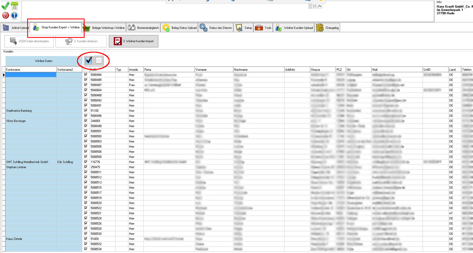This screenshot has width=473, height=253.
Task: Click the 2. Kunden einlesen button
Action: click(x=81, y=41)
